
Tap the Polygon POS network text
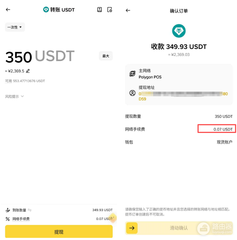(x=150, y=77)
